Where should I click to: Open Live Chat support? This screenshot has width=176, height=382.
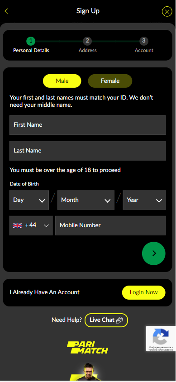click(106, 320)
